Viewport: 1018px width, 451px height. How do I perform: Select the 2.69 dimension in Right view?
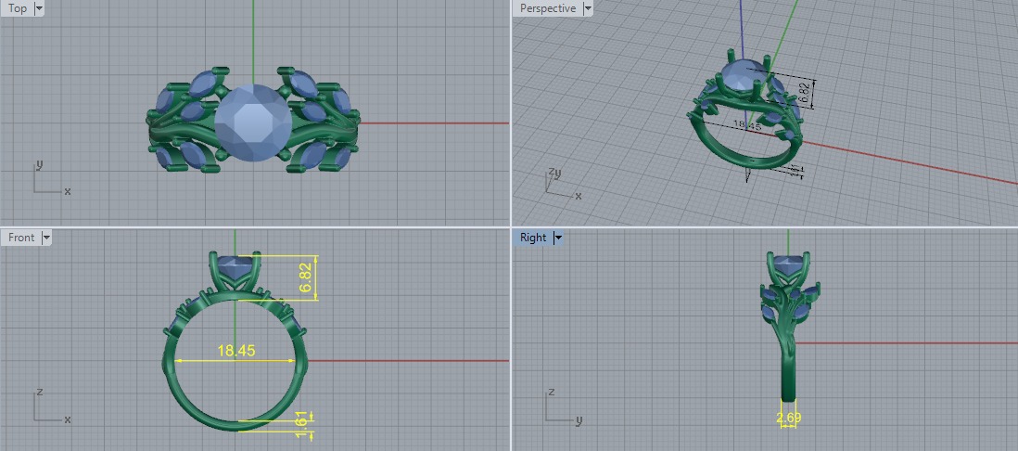tap(788, 418)
